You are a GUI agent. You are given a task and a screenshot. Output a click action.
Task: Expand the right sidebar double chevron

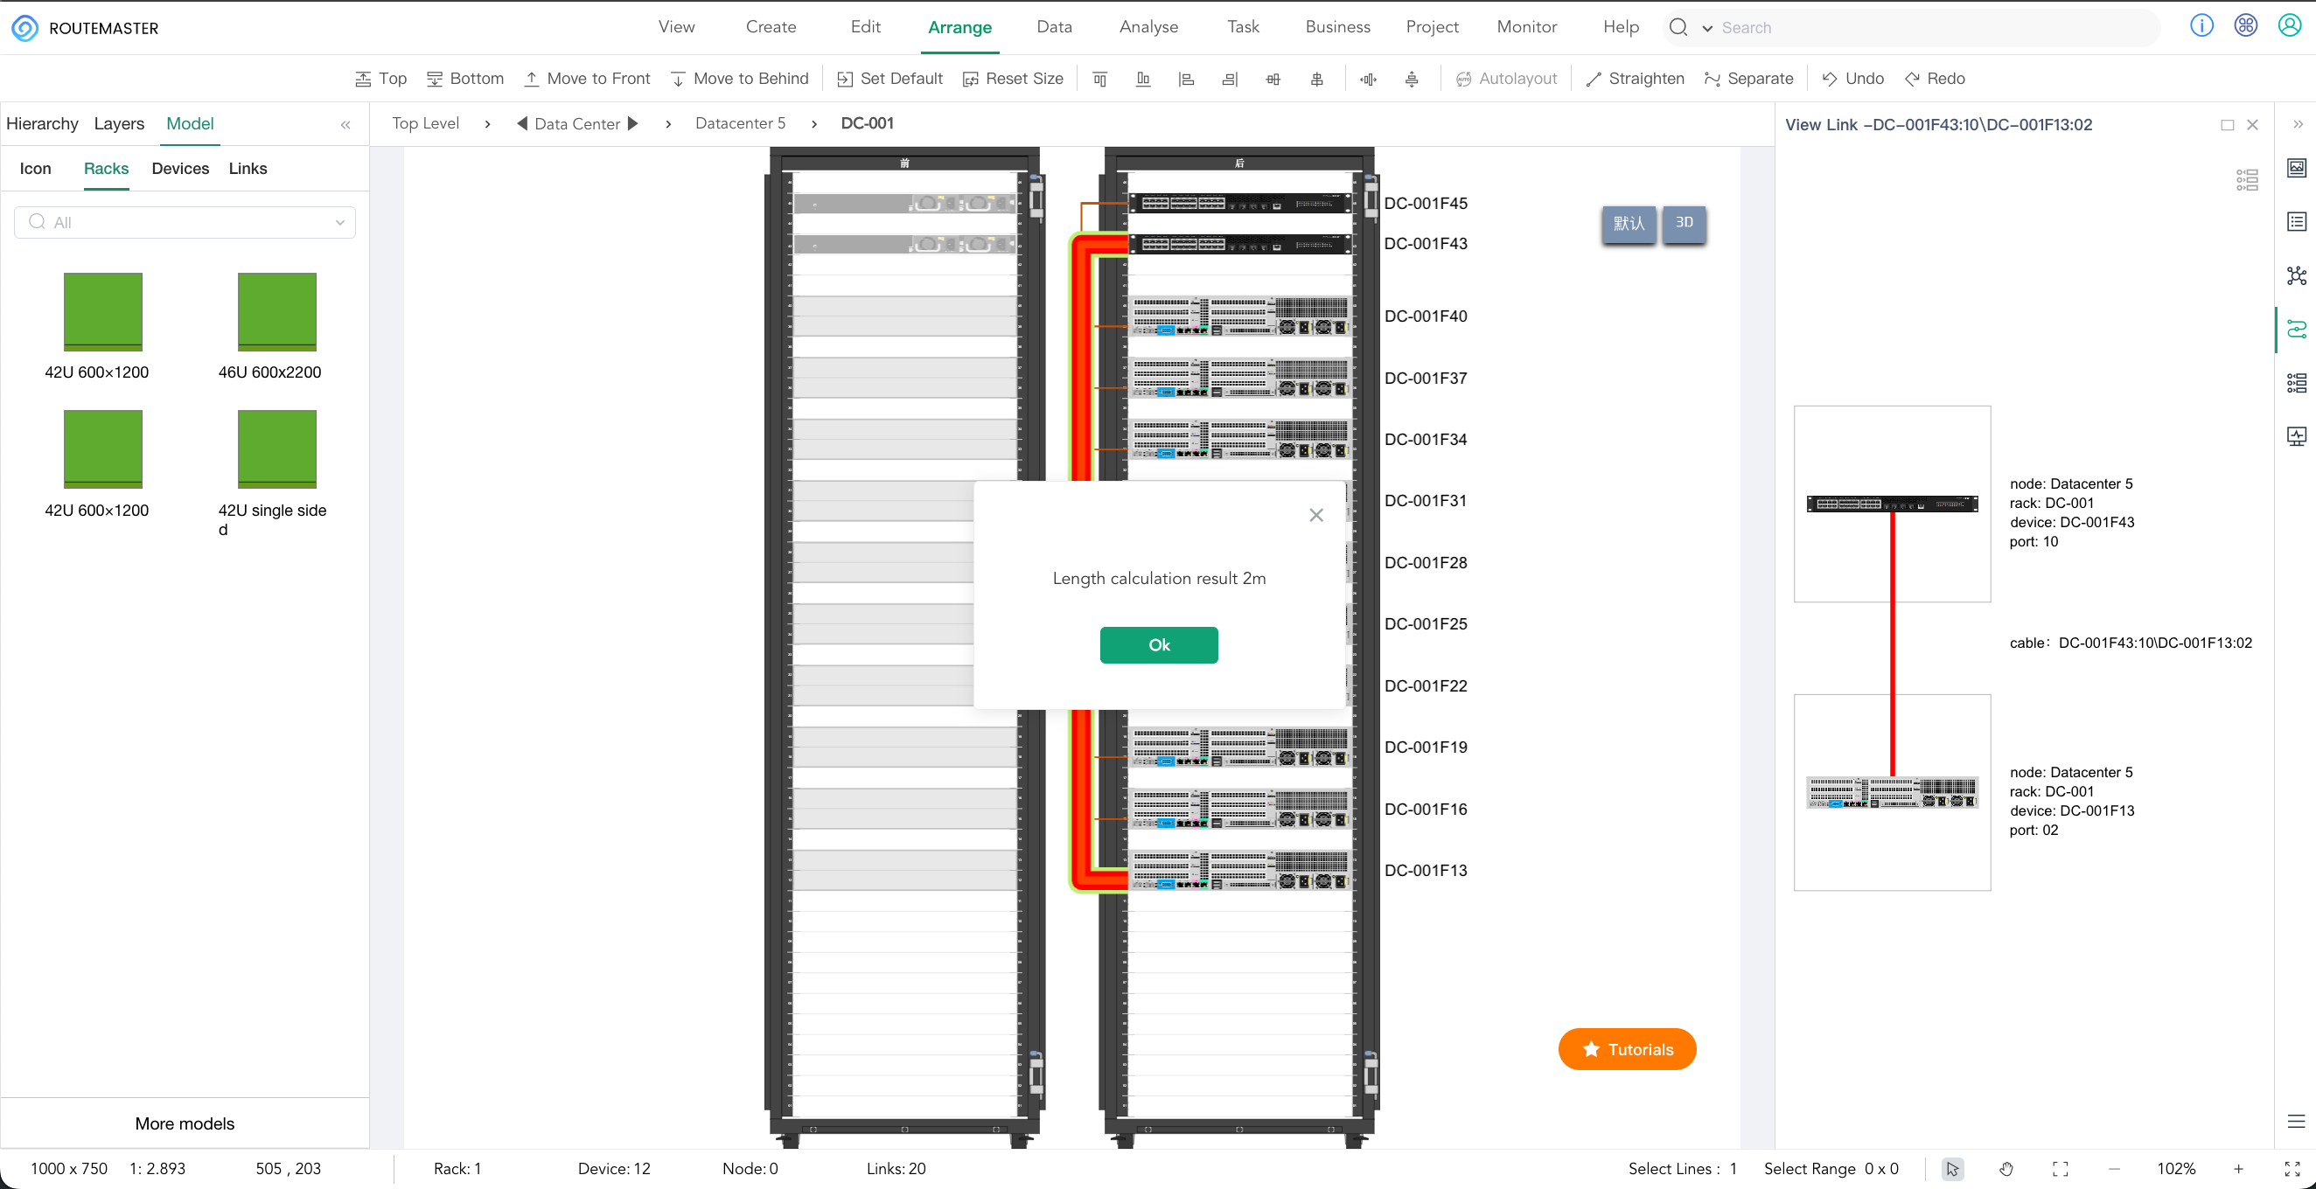[2297, 124]
